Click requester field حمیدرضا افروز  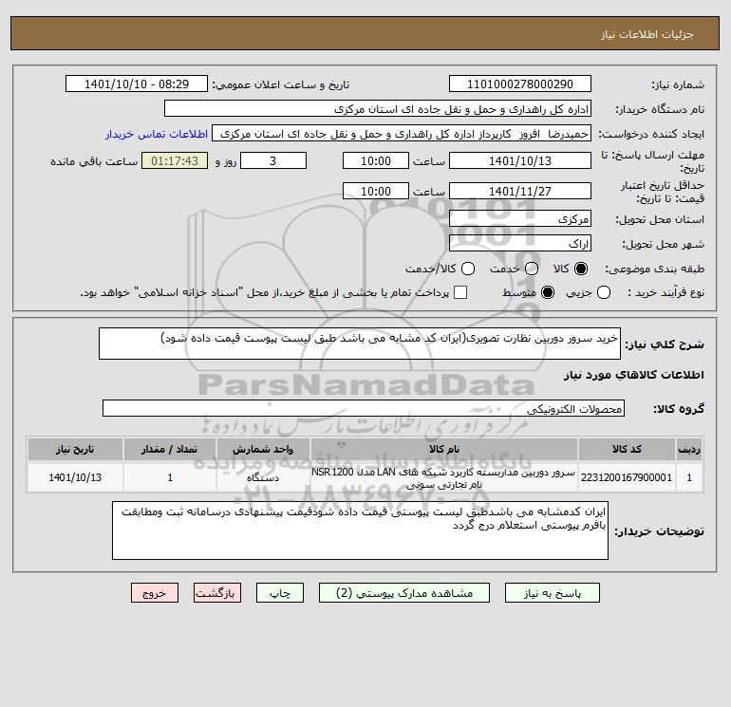[x=402, y=134]
